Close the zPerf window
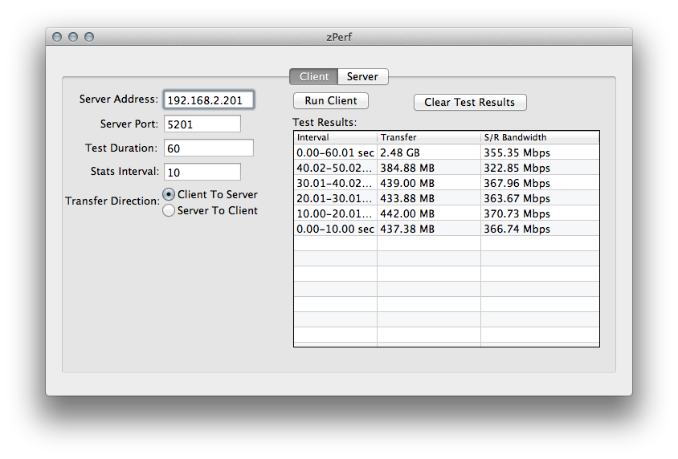This screenshot has width=678, height=459. click(57, 37)
